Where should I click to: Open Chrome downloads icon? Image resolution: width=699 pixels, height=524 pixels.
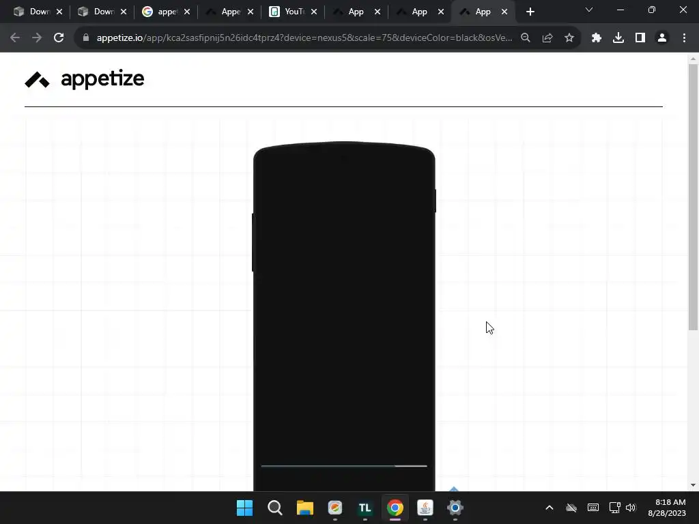[x=618, y=38]
